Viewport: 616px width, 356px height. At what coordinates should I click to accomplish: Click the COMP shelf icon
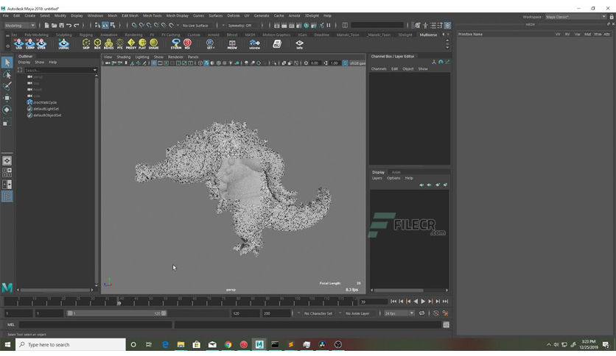[x=30, y=44]
